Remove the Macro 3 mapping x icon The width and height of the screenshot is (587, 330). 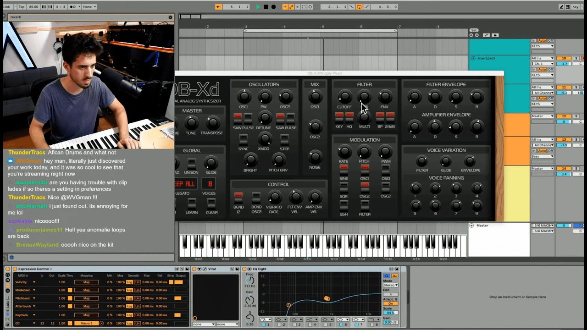coord(102,323)
